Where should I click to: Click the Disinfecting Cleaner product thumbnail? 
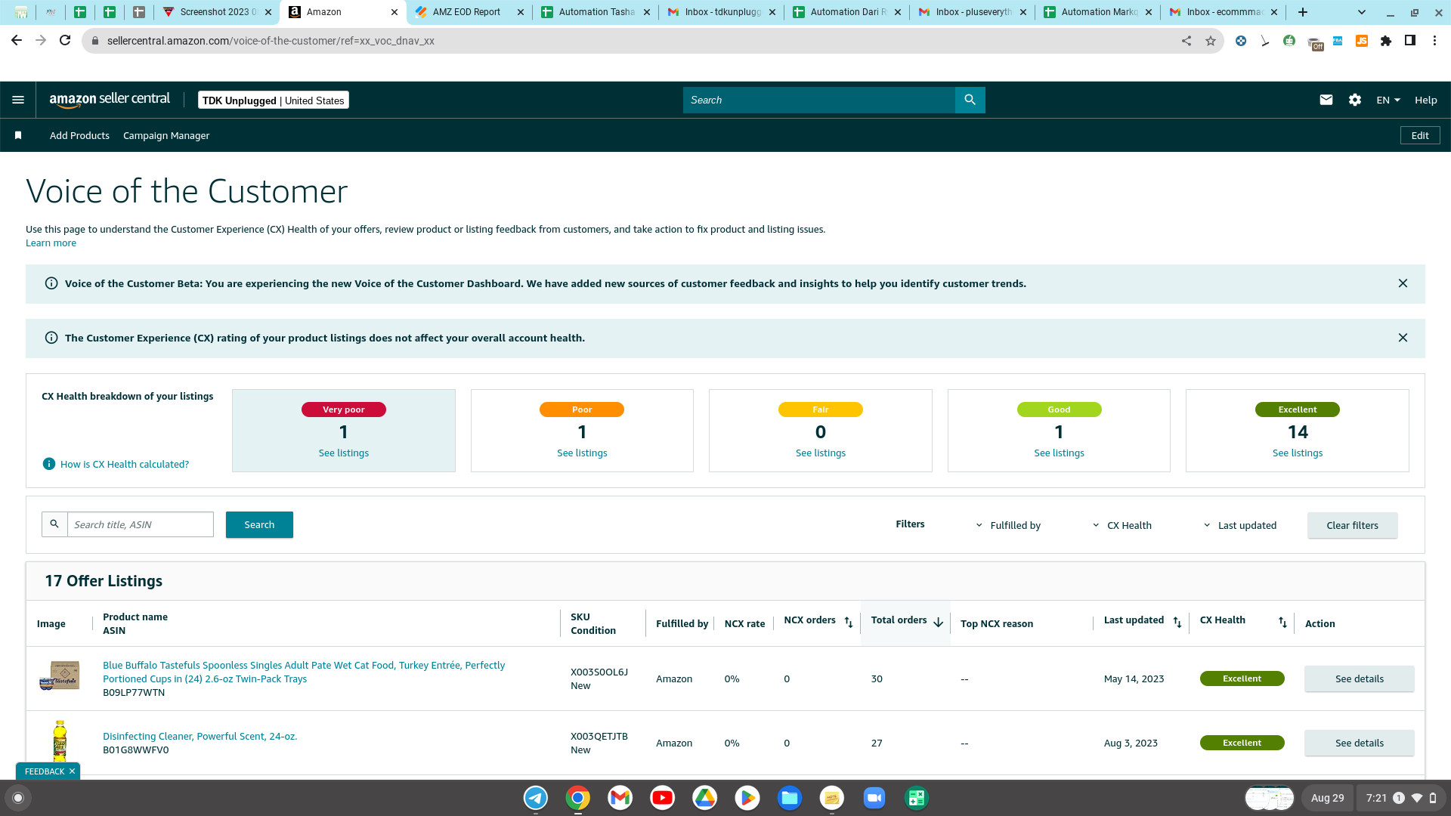click(x=60, y=740)
